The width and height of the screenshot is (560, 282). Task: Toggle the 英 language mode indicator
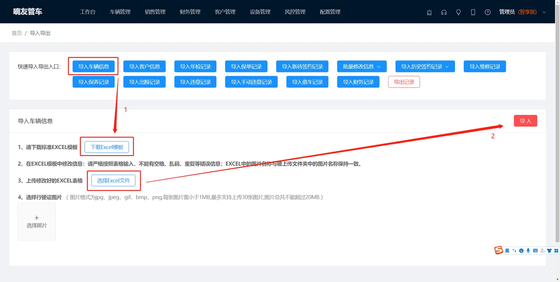point(507,251)
